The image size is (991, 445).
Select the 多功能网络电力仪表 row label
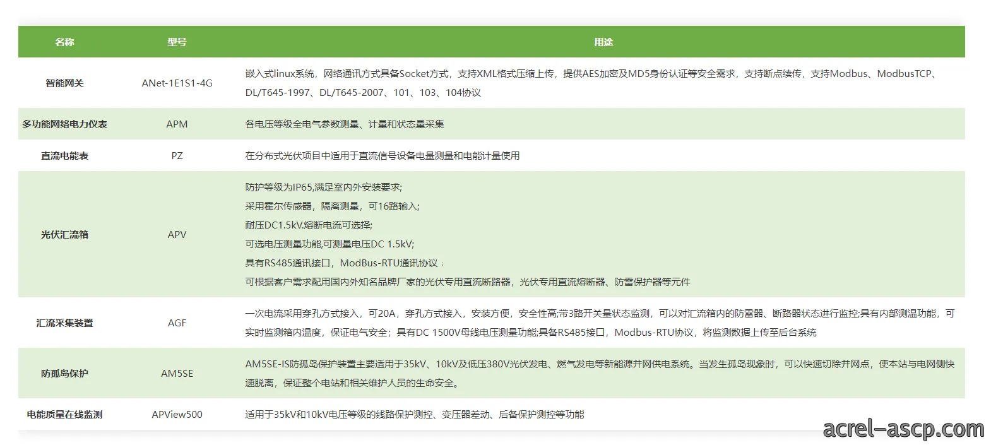(x=64, y=124)
